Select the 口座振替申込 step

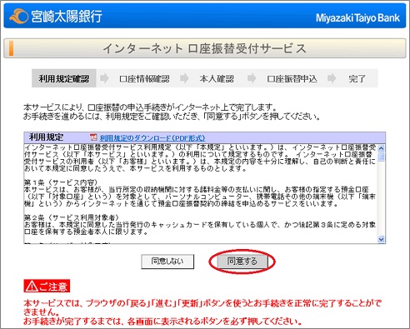[x=292, y=79]
